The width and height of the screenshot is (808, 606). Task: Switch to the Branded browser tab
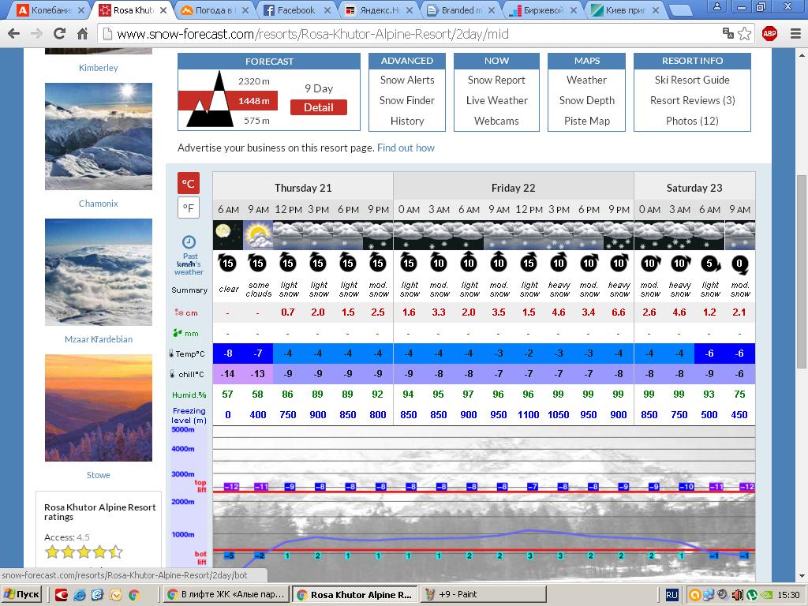coord(461,9)
